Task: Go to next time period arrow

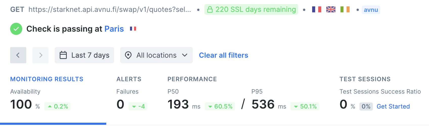Action: [x=40, y=55]
